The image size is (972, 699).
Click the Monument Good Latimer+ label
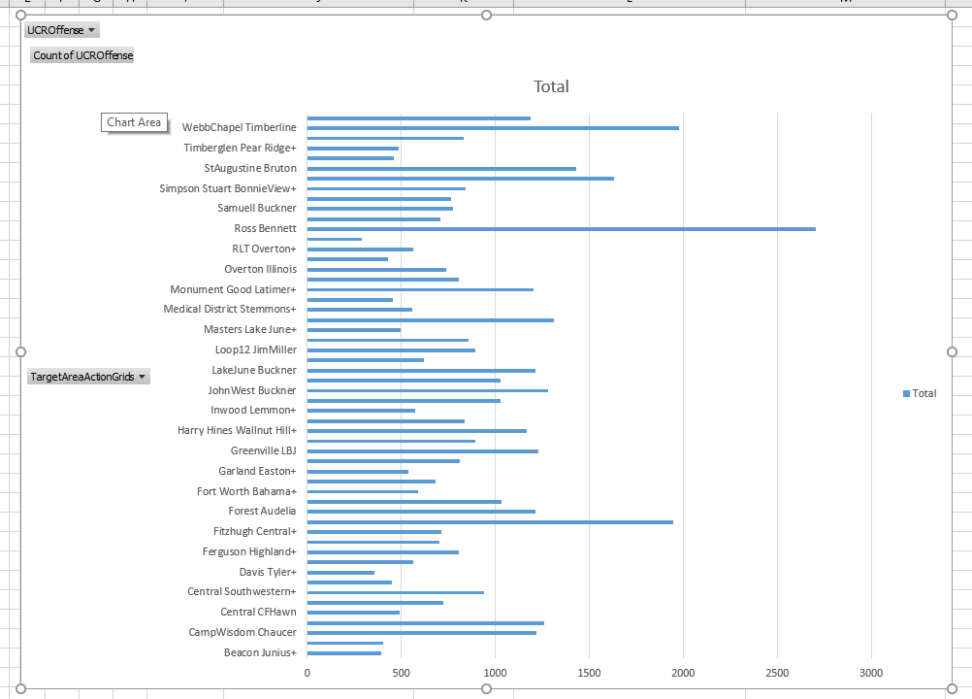[x=233, y=289]
